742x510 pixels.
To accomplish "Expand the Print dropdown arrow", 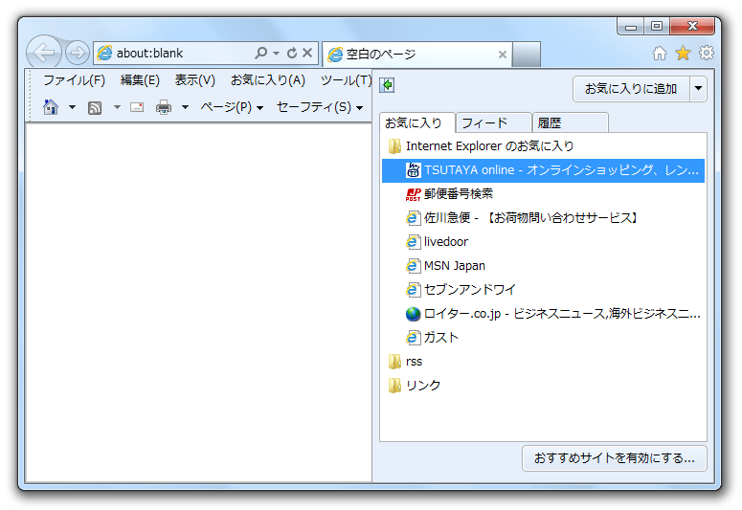I will [185, 107].
